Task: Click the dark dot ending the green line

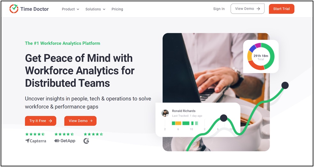Action: pos(285,85)
